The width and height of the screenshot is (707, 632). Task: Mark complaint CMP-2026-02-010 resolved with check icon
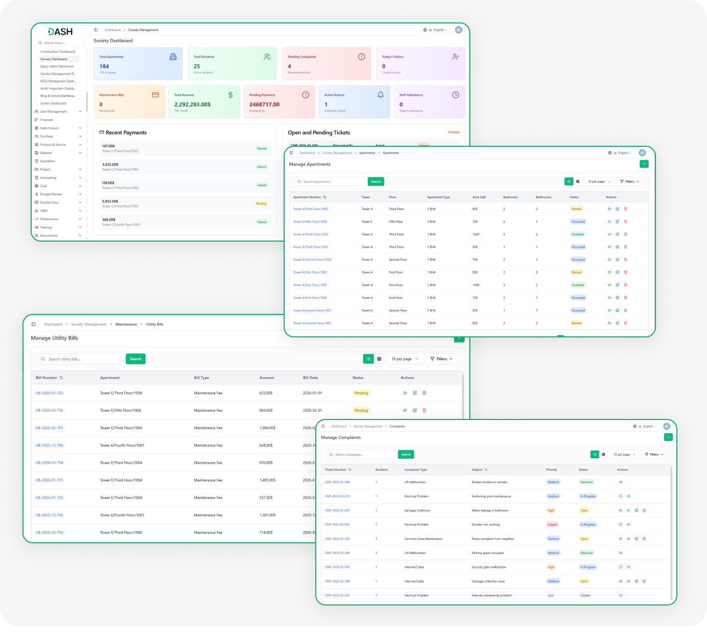620,496
